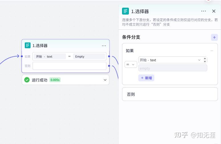Image resolution: width=221 pixels, height=144 pixels.
Task: Click the 开始 - text chip in the node
Action: [x=50, y=56]
